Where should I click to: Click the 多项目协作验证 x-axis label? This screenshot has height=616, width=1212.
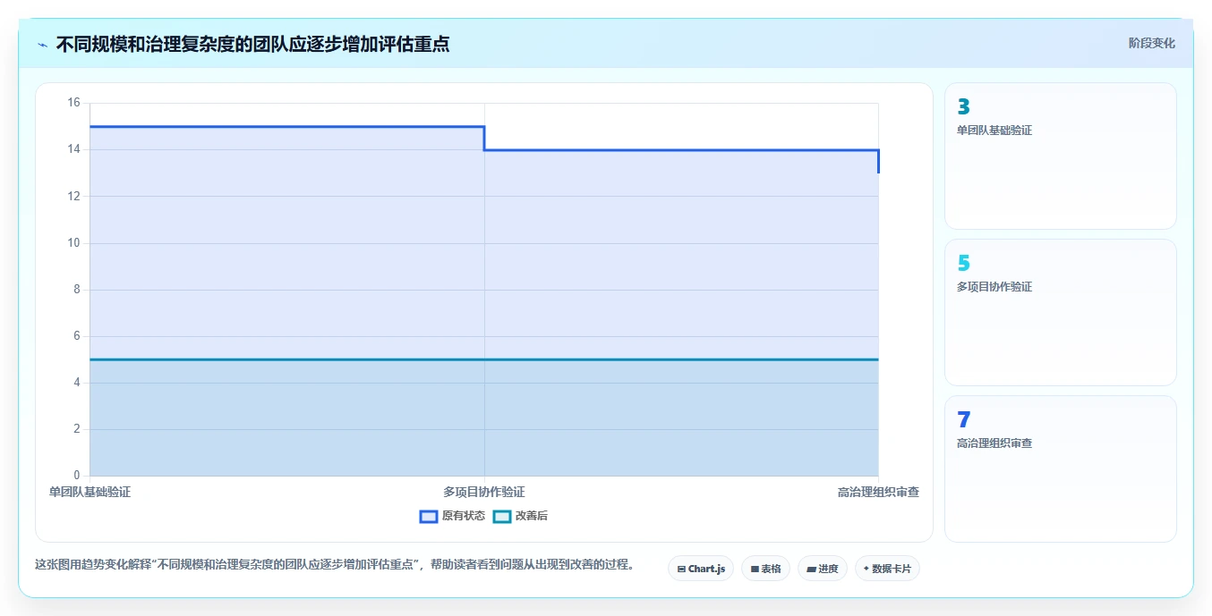[x=484, y=492]
